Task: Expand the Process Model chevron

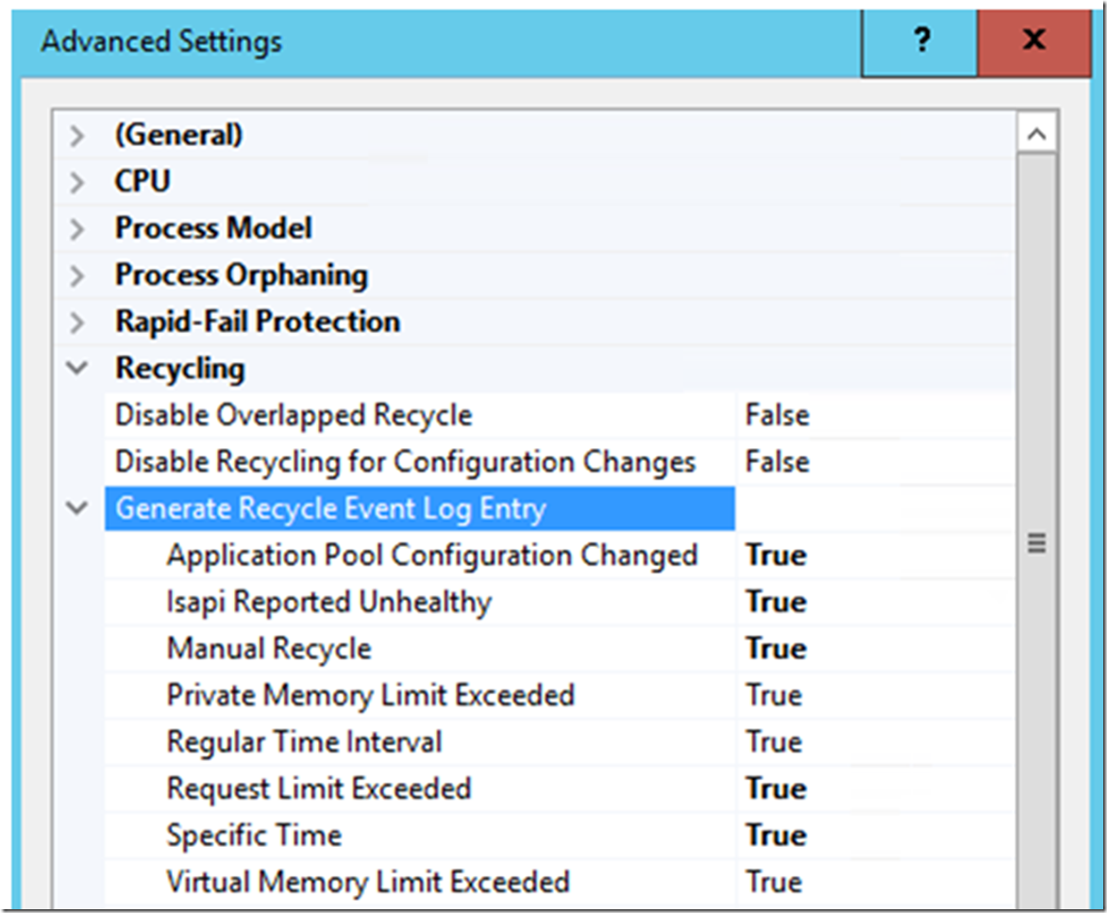Action: click(77, 228)
